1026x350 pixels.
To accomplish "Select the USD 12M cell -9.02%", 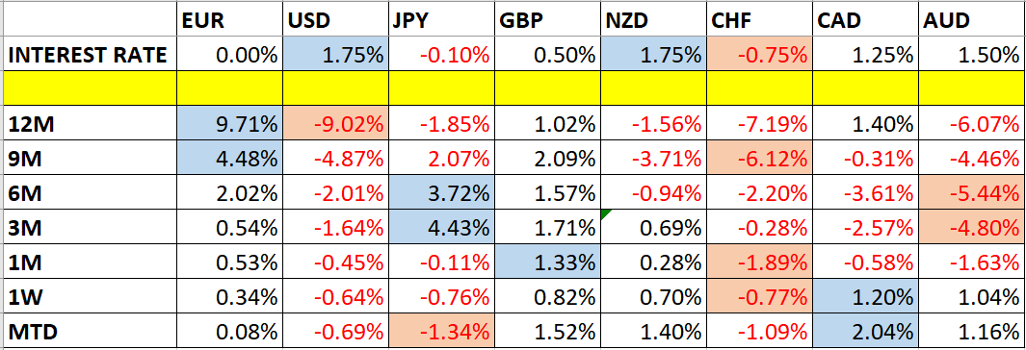I will 335,123.
